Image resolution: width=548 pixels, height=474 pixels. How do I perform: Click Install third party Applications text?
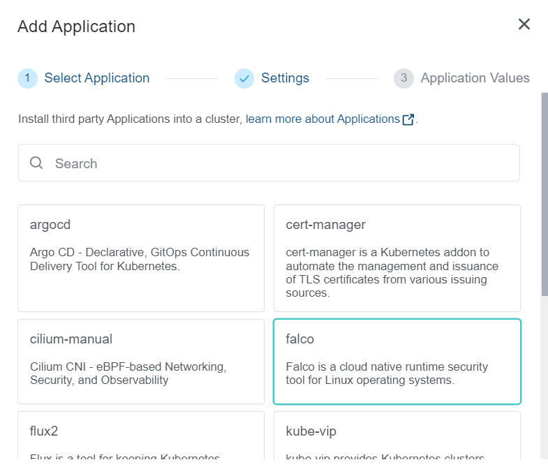[130, 119]
